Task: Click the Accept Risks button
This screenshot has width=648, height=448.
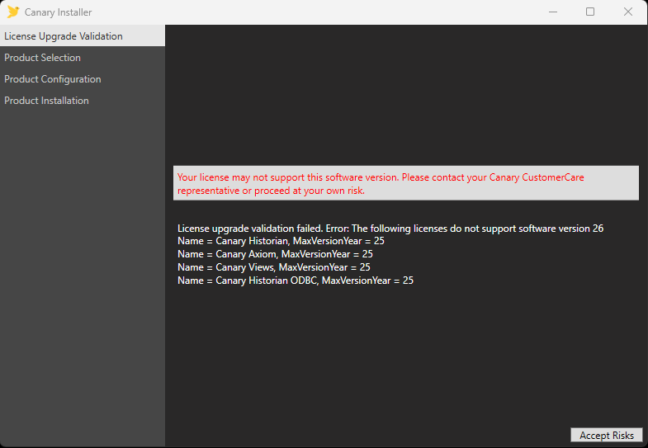Action: pos(606,435)
